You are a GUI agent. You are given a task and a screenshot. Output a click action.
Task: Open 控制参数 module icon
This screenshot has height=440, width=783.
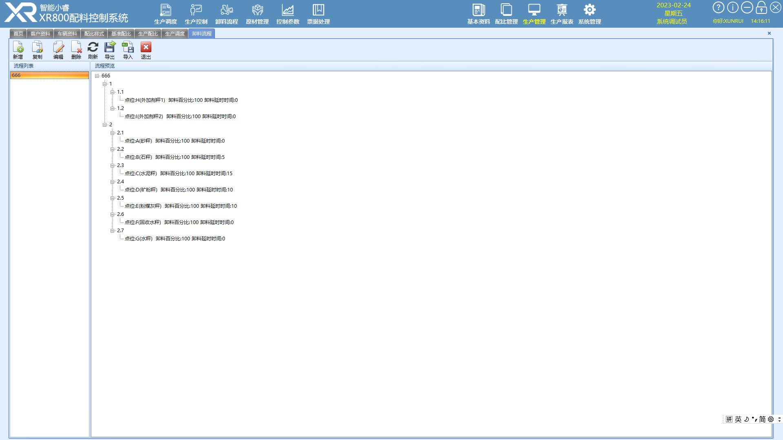coord(288,14)
